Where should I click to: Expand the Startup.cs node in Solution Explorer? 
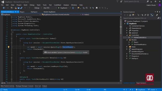tap(127, 58)
